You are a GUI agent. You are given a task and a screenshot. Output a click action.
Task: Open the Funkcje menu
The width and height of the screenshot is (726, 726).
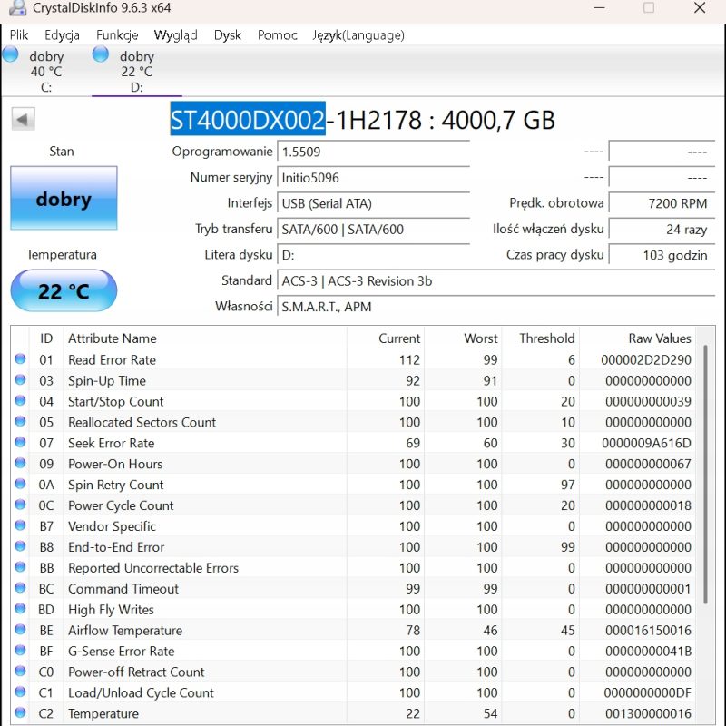click(x=117, y=35)
